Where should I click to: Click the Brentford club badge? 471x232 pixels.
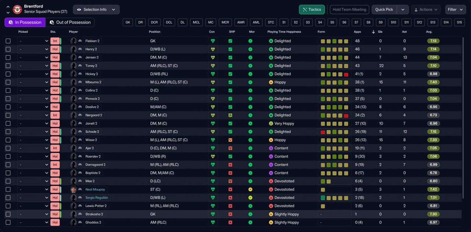[17, 10]
